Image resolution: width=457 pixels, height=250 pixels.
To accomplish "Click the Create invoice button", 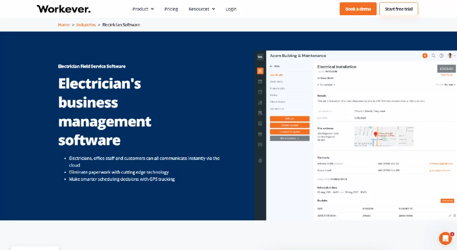I will coord(290,125).
